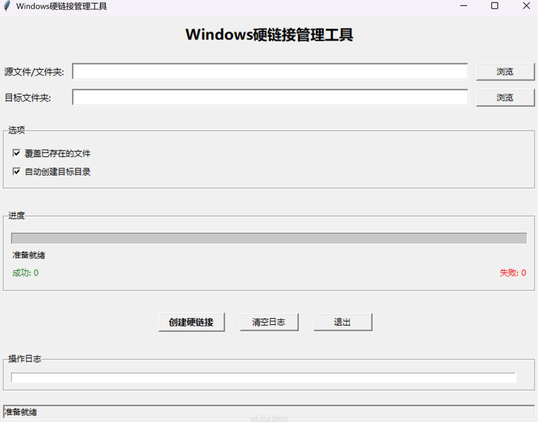
Task: Click the feather app icon in title bar
Action: pyautogui.click(x=7, y=6)
